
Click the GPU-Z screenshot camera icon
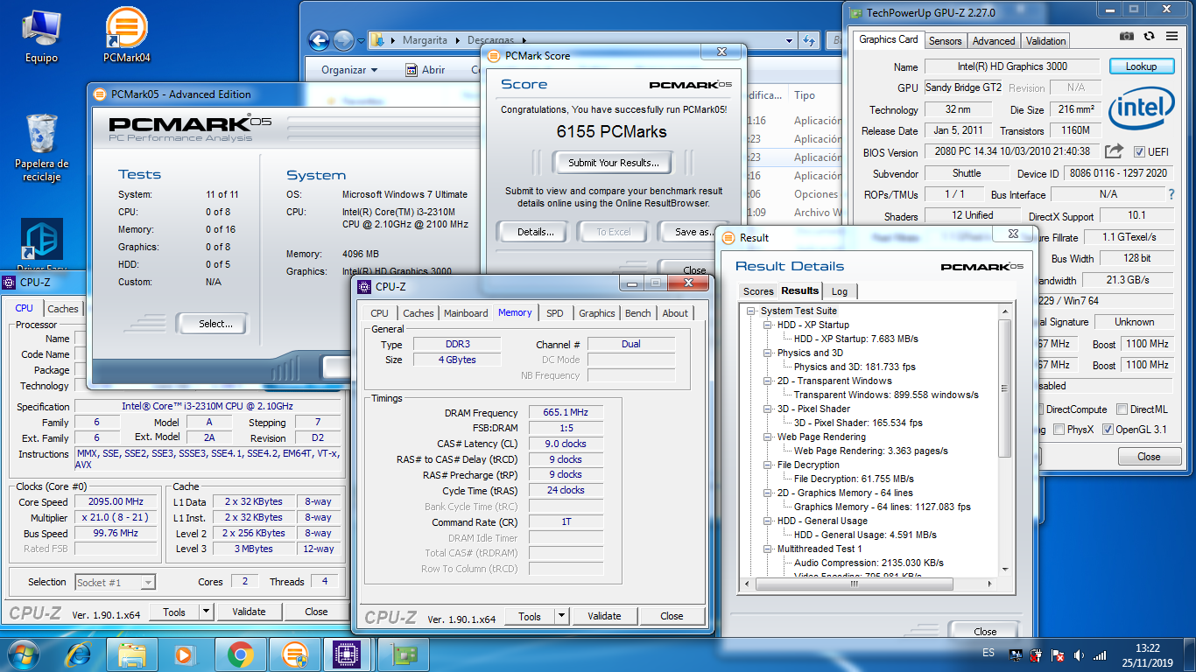[x=1127, y=36]
